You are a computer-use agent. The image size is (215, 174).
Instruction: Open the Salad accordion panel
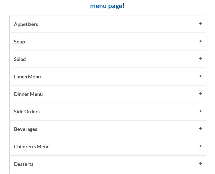pos(20,59)
